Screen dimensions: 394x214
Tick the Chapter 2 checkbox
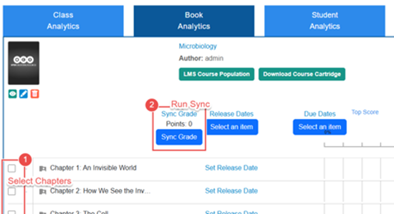[11, 191]
